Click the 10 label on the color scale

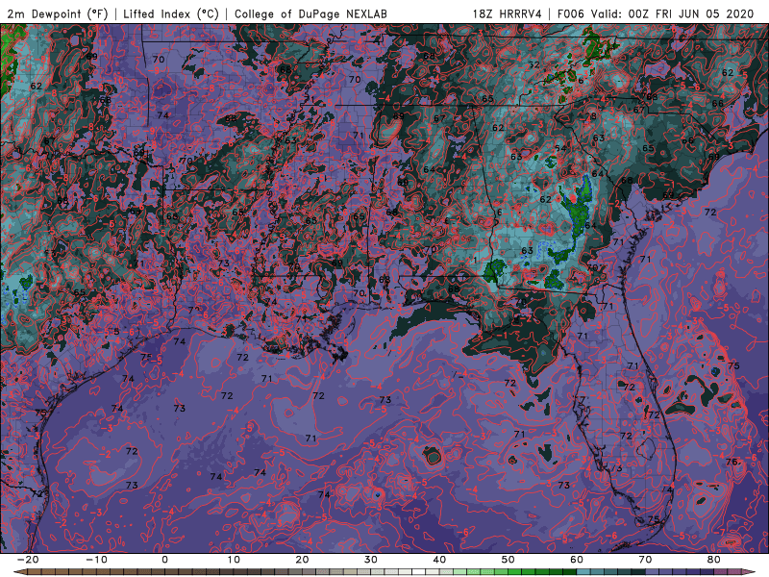[x=234, y=560]
